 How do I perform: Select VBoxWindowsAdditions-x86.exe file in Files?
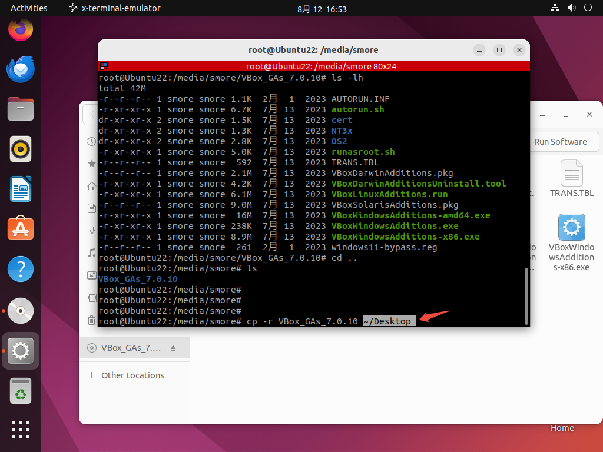point(571,242)
